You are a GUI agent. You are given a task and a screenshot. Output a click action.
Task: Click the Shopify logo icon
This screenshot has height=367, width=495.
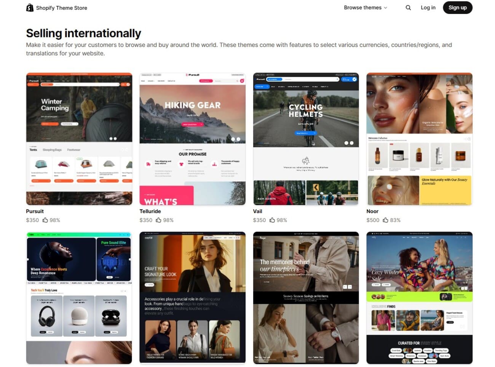[29, 7]
